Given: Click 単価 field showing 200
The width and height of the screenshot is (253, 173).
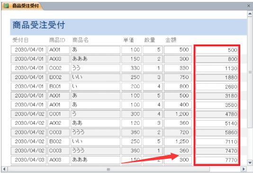Looking at the screenshot, I should coord(131,86).
